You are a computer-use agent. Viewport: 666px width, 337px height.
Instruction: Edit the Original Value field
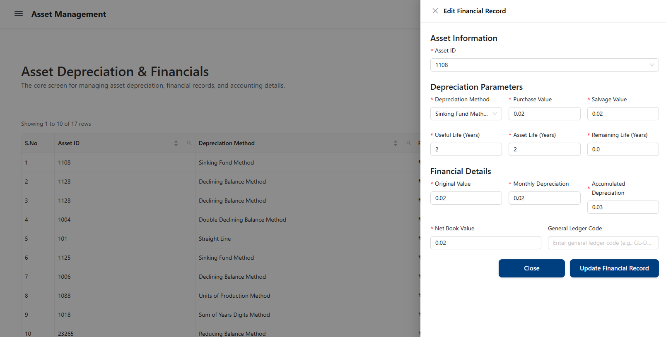[466, 198]
